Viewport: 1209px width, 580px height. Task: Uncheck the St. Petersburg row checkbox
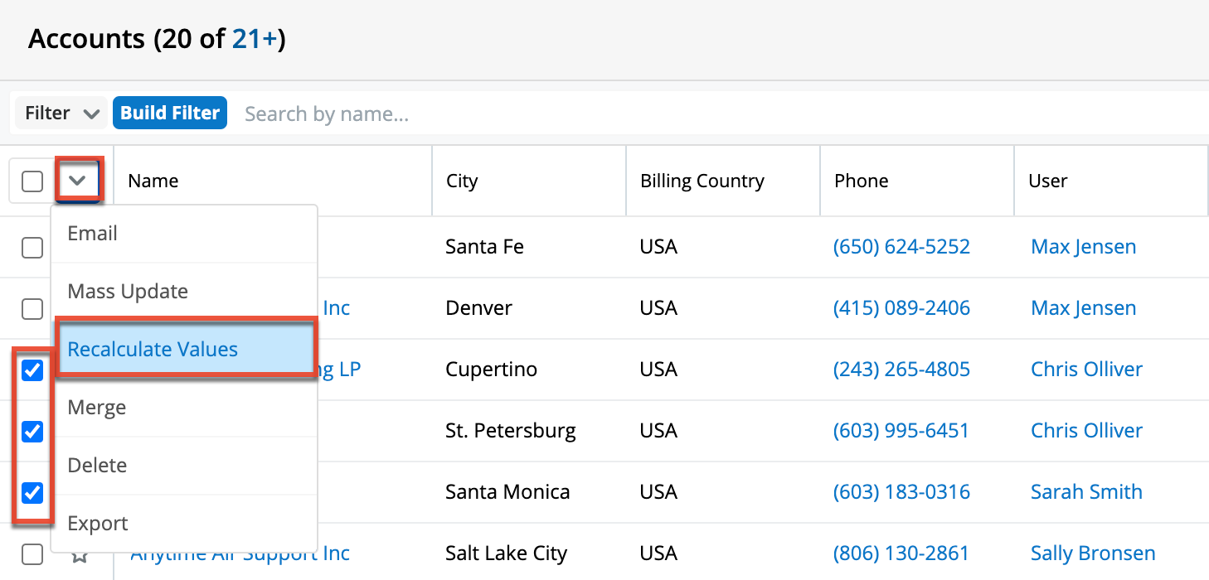[x=32, y=432]
